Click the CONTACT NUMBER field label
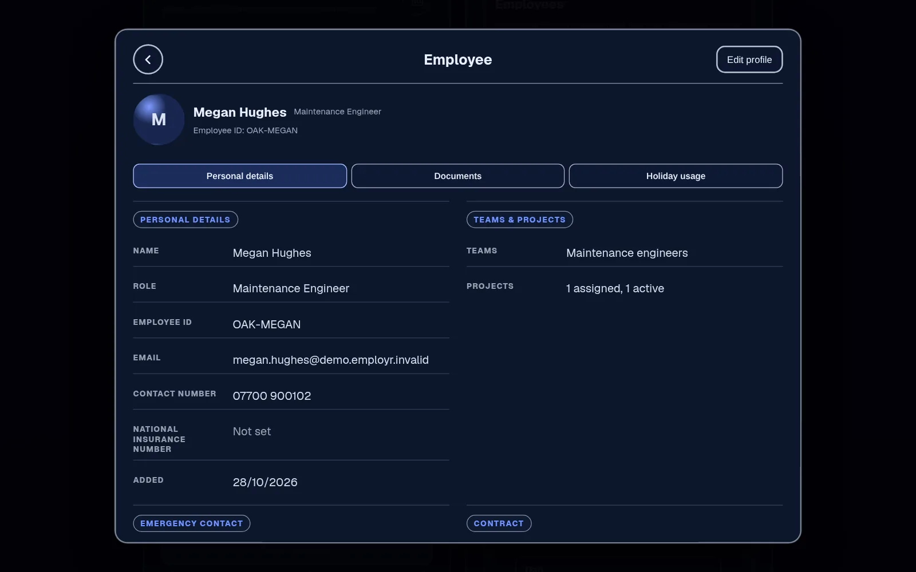The height and width of the screenshot is (572, 916). (x=175, y=394)
